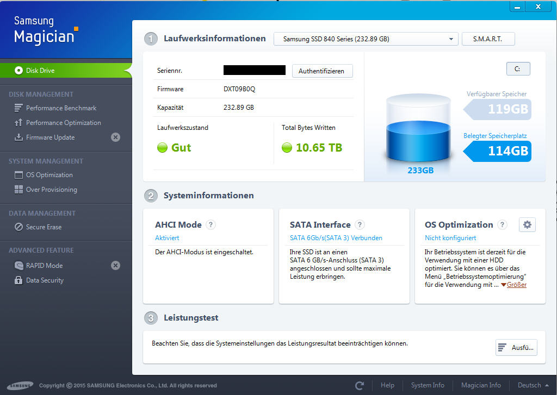Click the Data Security padlock icon
557x395 pixels.
click(18, 280)
